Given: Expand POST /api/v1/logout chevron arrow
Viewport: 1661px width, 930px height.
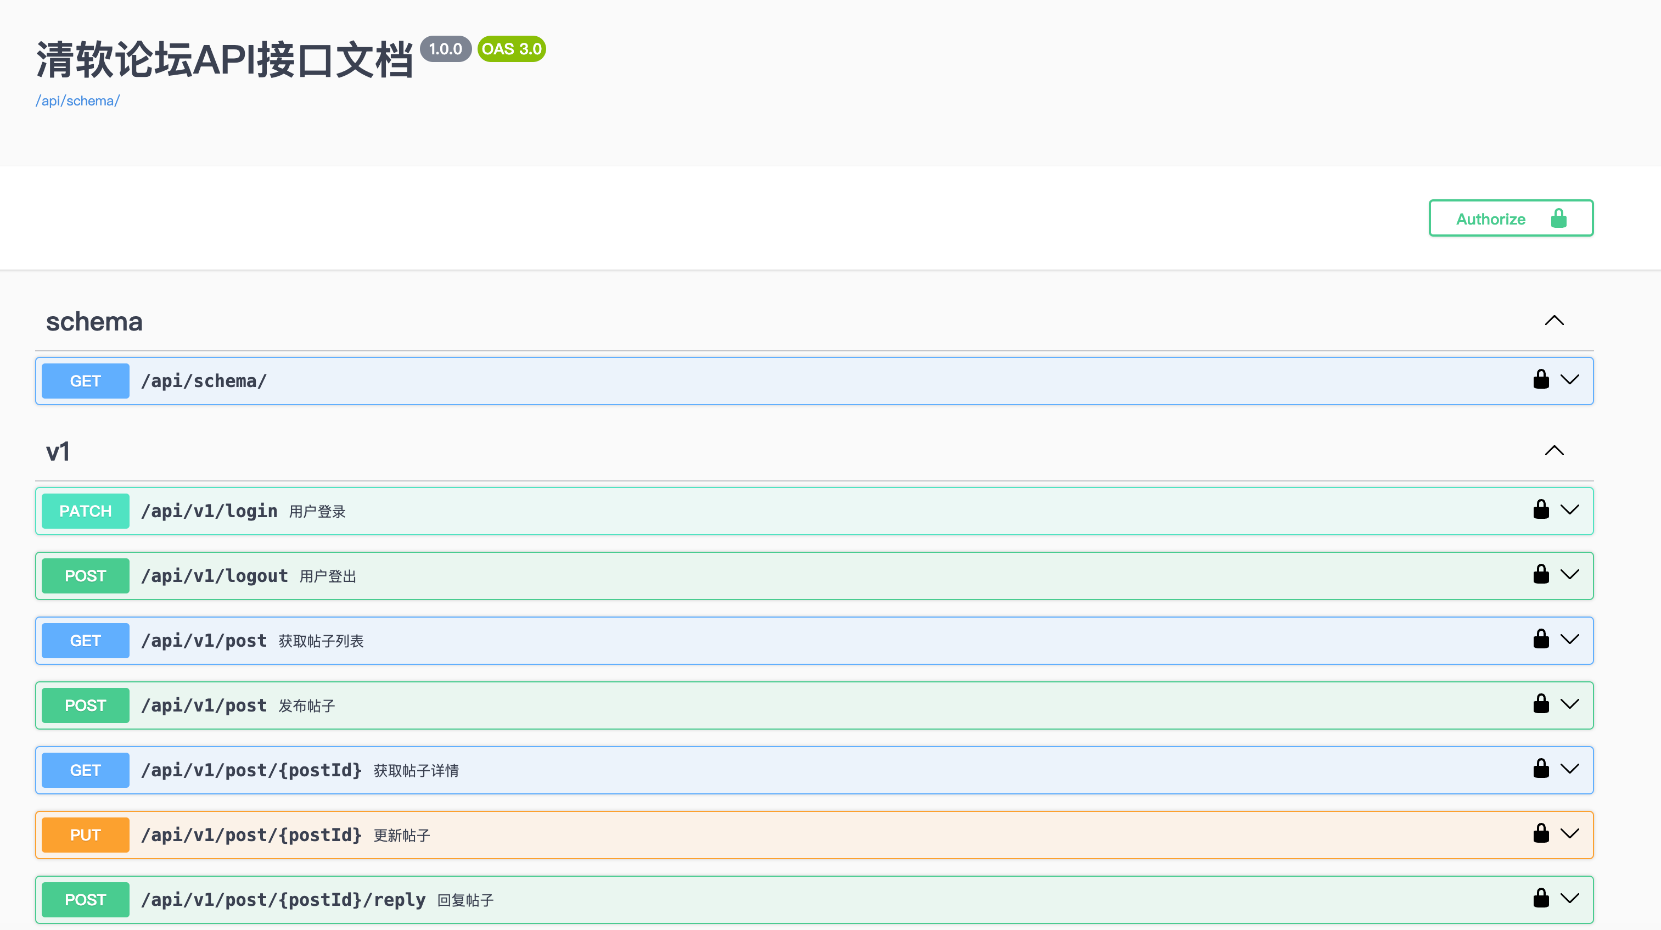Looking at the screenshot, I should (1569, 574).
